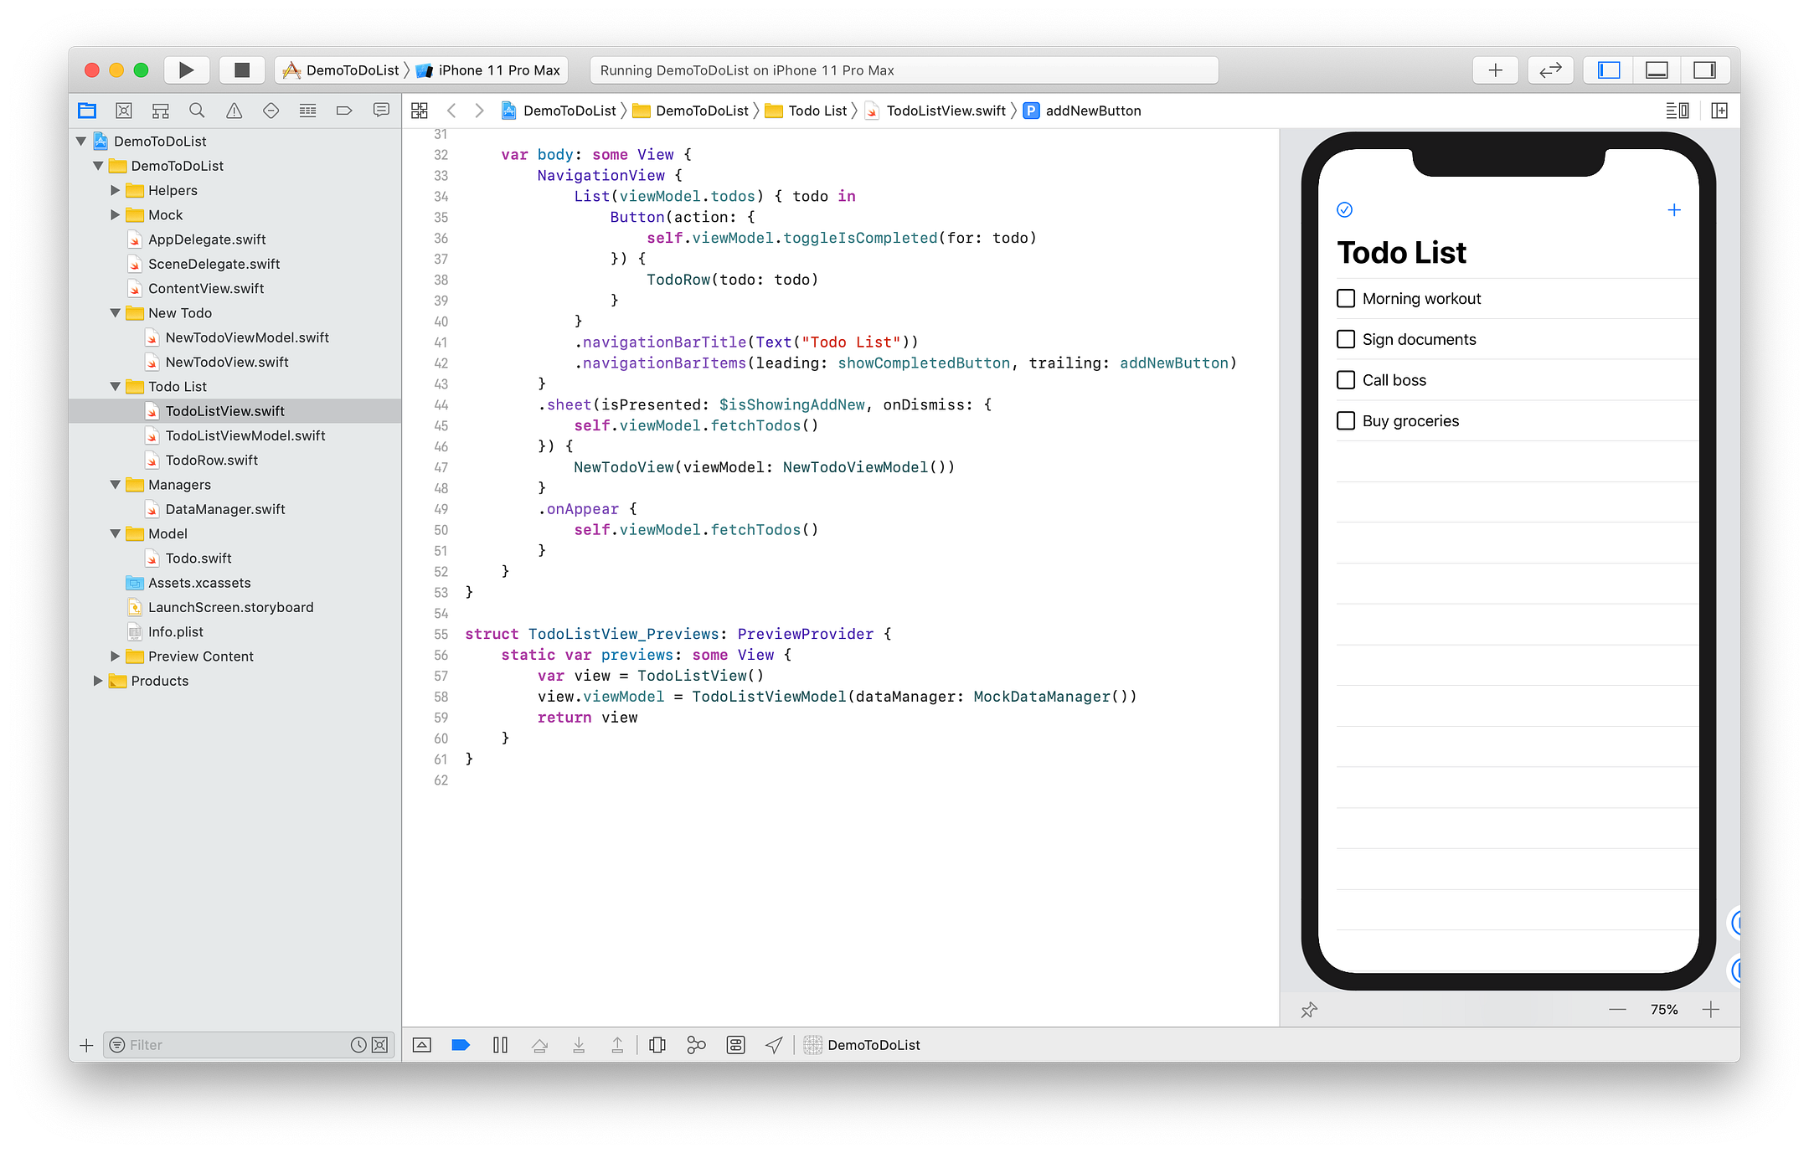The image size is (1809, 1153).
Task: Tap the plus button in the simulator
Action: click(x=1674, y=210)
